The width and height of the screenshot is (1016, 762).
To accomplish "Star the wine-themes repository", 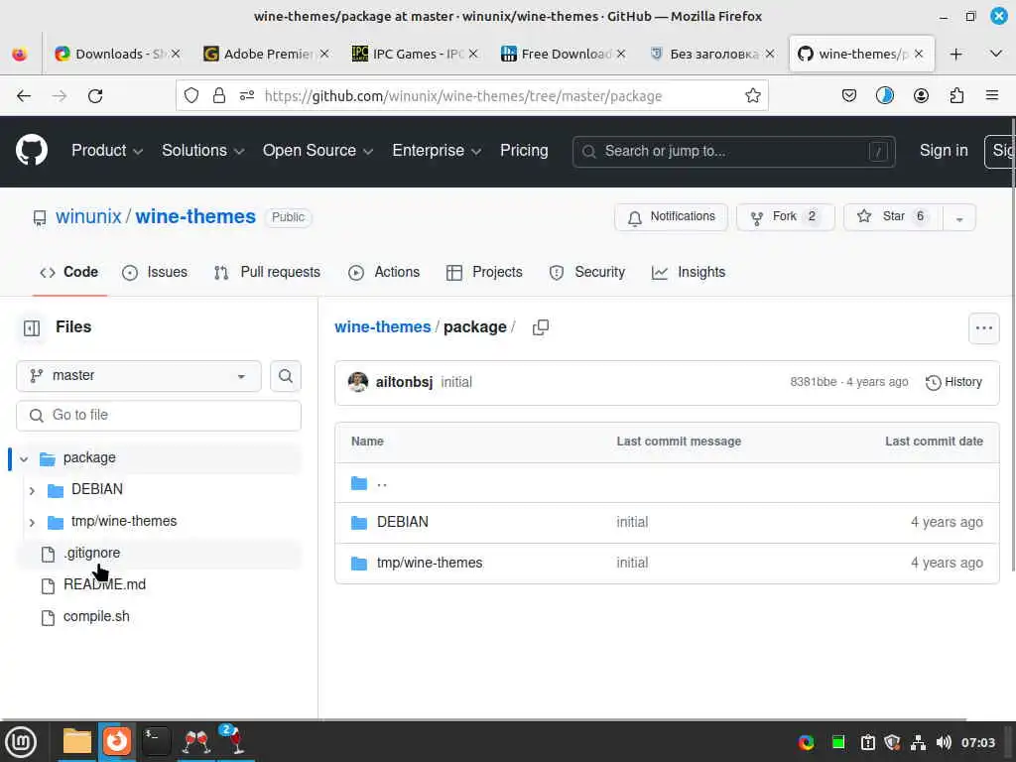I will 893,217.
